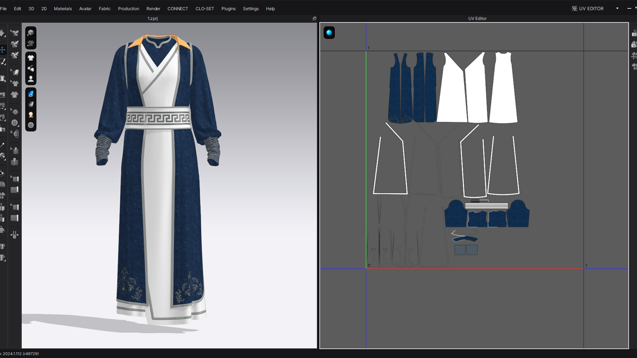Toggle the gray cloth surface render style
637x358 pixels.
(31, 104)
